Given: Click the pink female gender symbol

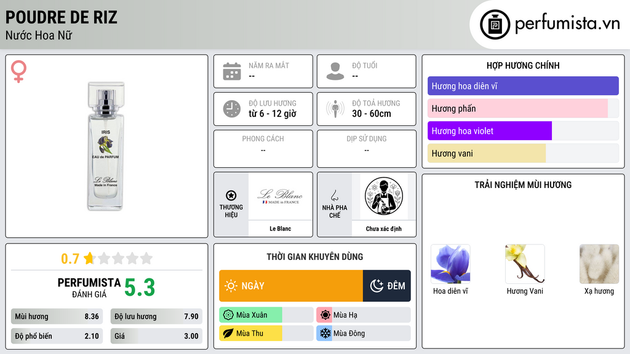Looking at the screenshot, I should click(18, 71).
